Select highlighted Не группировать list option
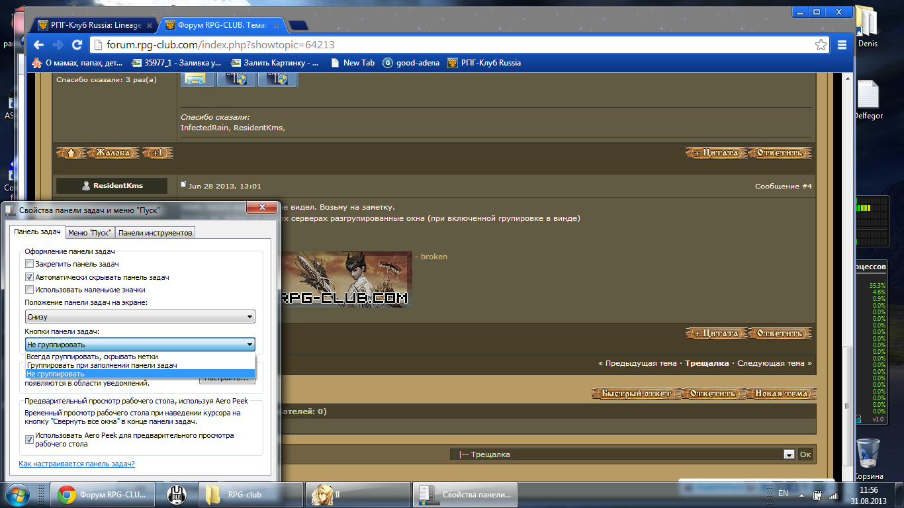904x508 pixels. [140, 374]
